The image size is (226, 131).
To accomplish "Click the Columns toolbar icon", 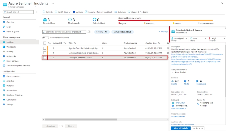I will tap(116, 12).
